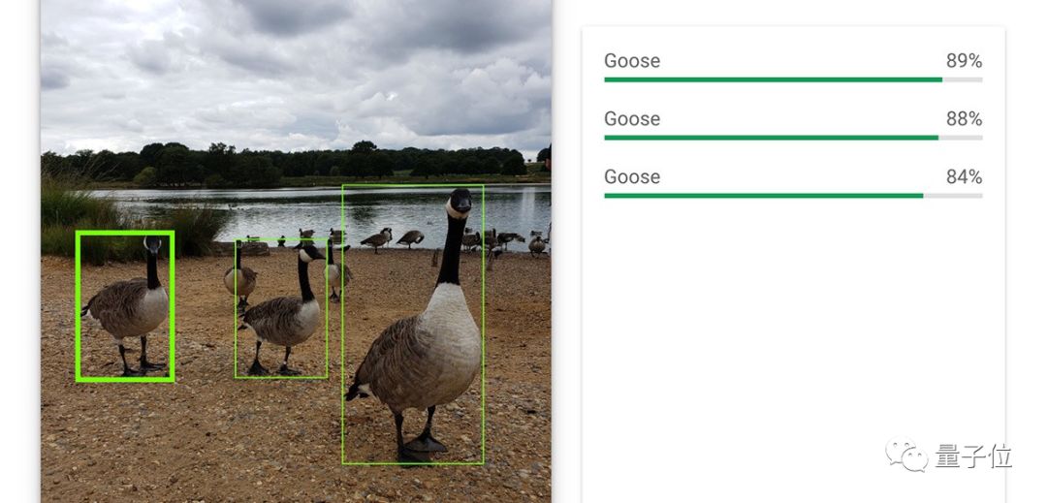Click the 89% confidence bar
The width and height of the screenshot is (1047, 503).
pos(793,79)
